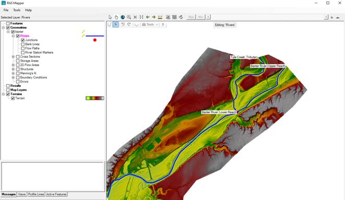Image resolution: width=345 pixels, height=200 pixels.
Task: Click the Terrain color ramp swatch
Action: (x=95, y=98)
